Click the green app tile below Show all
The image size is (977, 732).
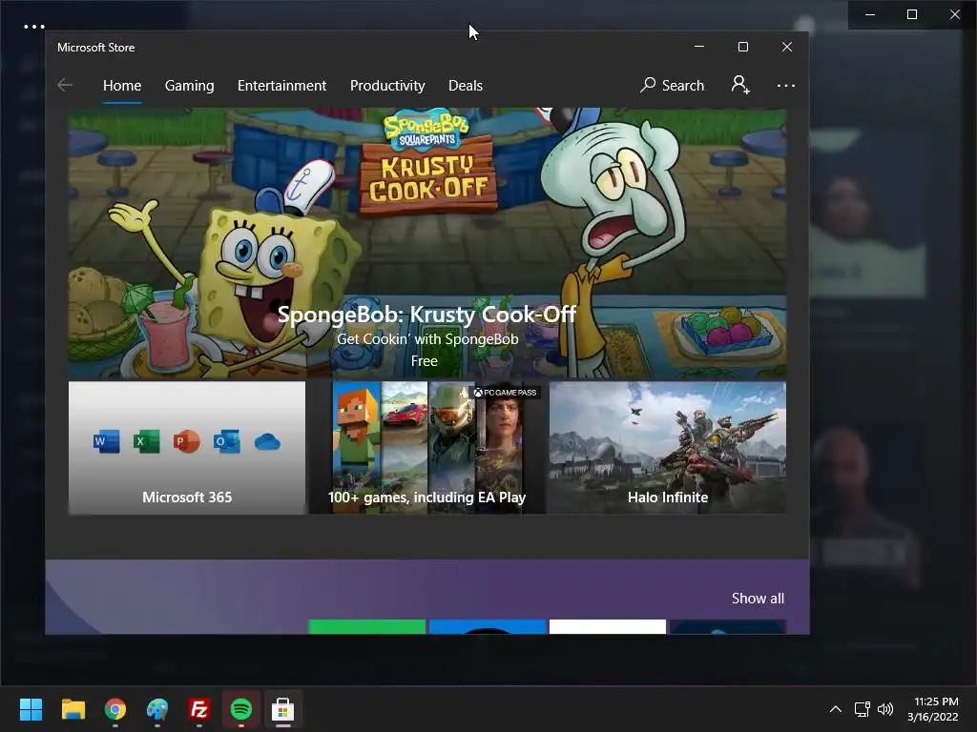367,627
